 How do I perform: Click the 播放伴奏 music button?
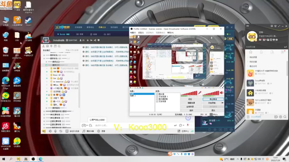click(88, 131)
